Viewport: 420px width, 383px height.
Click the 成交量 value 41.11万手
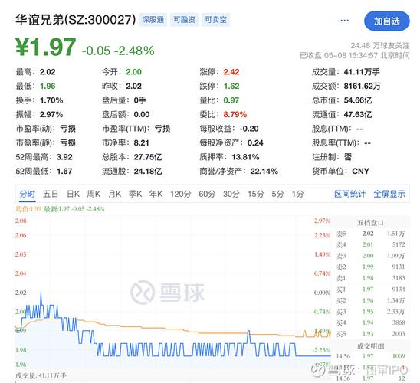(362, 72)
